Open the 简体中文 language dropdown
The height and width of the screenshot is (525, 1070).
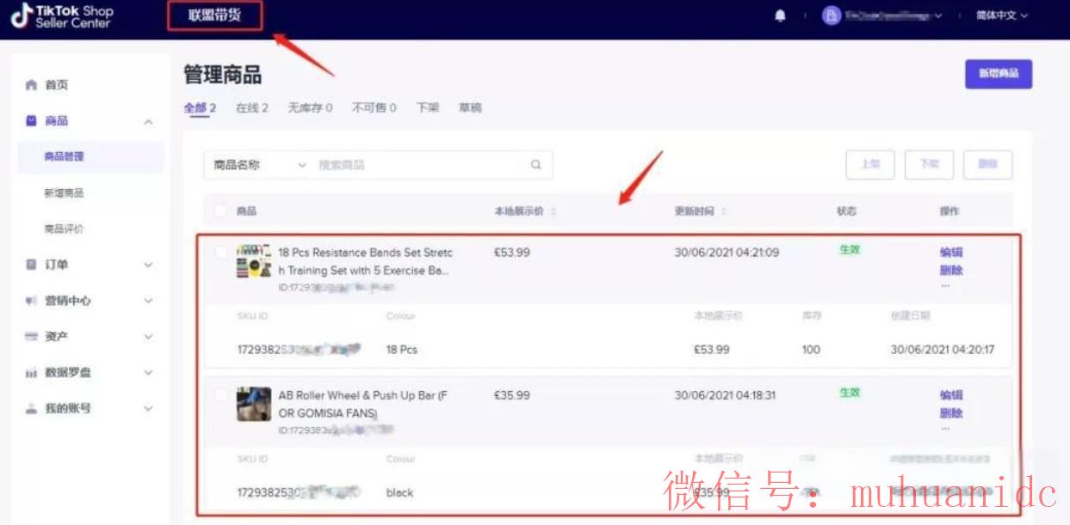[1002, 16]
